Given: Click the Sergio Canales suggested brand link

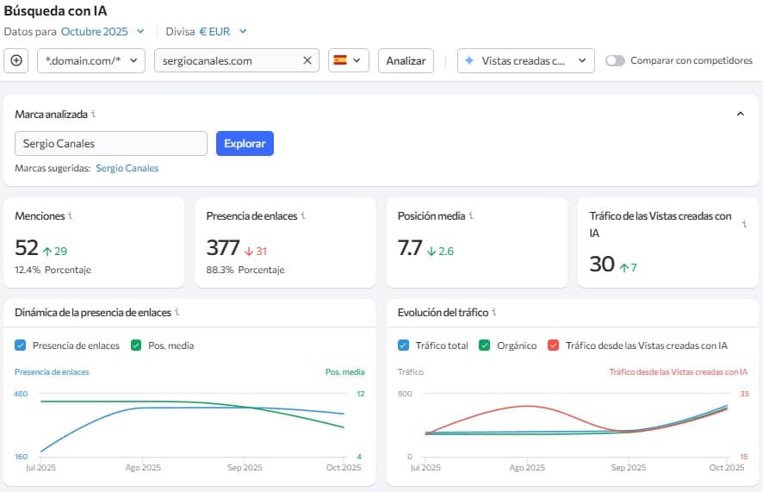Looking at the screenshot, I should pos(127,168).
